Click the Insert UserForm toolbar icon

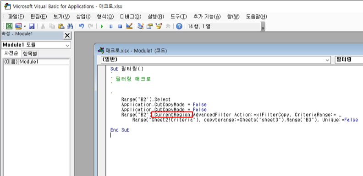(x=18, y=27)
